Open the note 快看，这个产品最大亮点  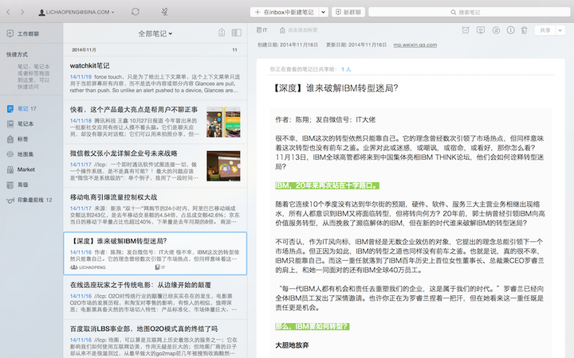(x=155, y=122)
